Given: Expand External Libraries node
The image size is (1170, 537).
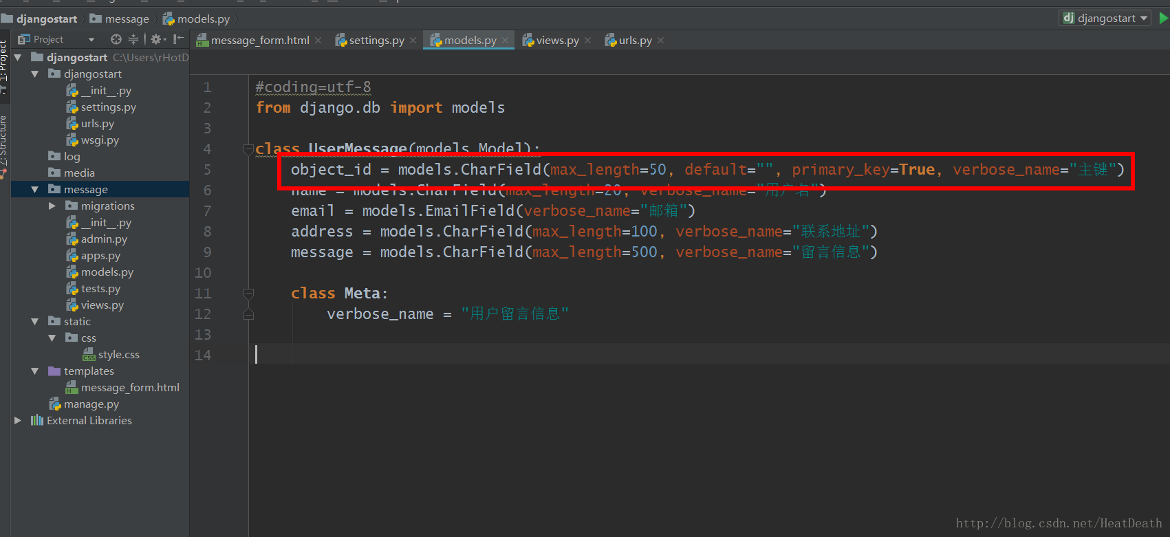Looking at the screenshot, I should pos(18,420).
